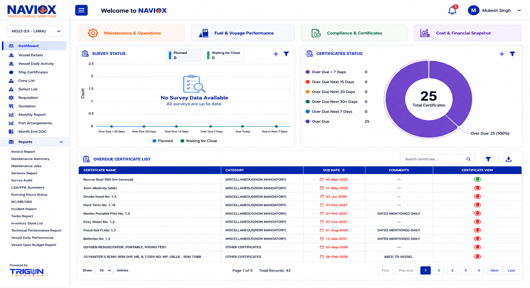View certificate for Rescue Boat SBA 6m
The height and width of the screenshot is (288, 530).
point(477,180)
